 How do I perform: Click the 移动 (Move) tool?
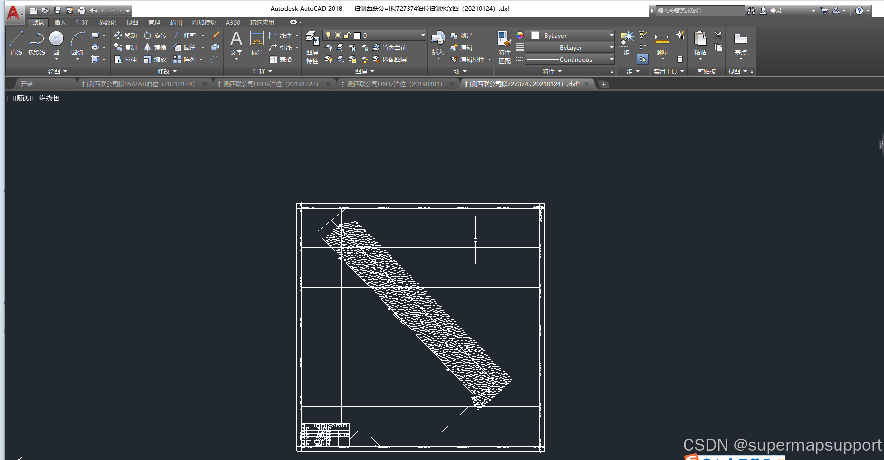tap(125, 35)
